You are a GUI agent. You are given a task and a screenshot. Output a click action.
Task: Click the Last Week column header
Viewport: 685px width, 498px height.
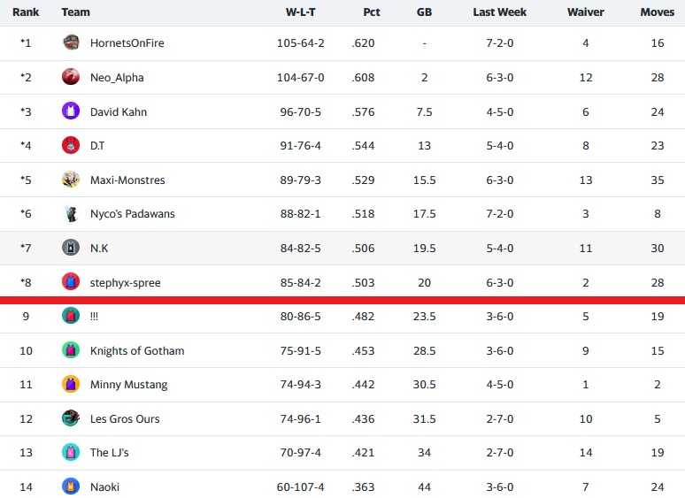pyautogui.click(x=499, y=12)
